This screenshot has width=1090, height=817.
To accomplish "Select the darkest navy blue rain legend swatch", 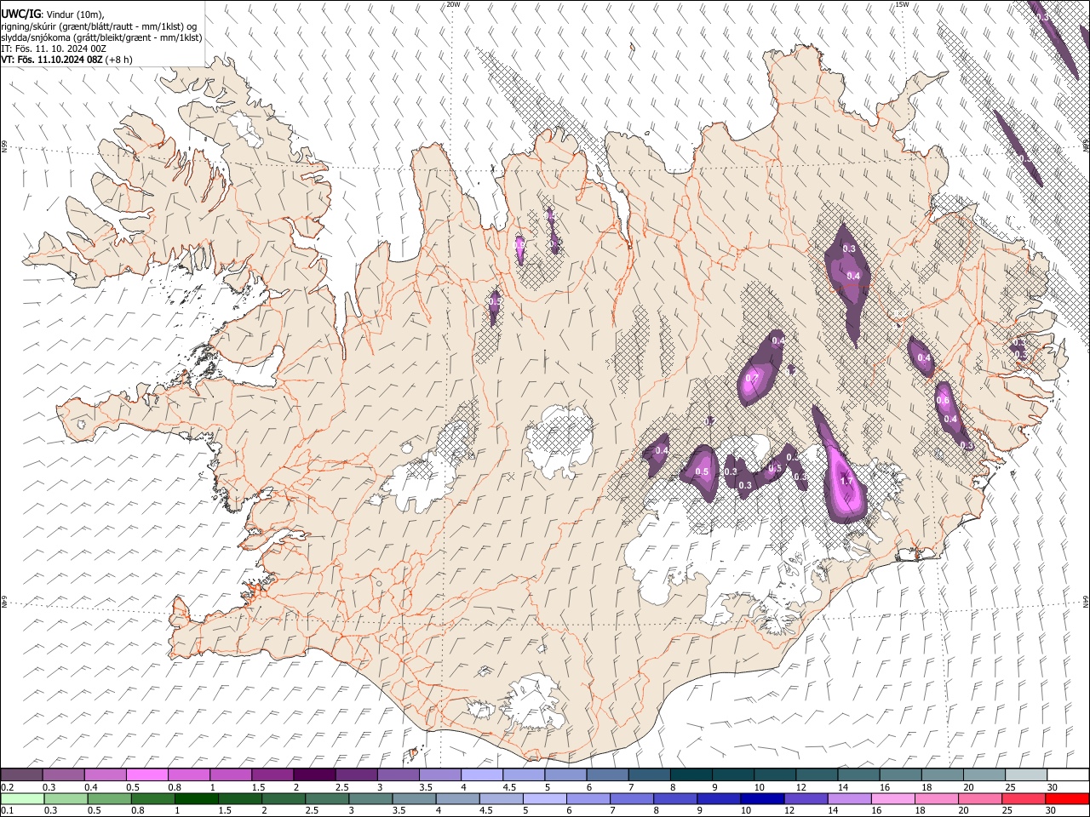I will [x=761, y=798].
